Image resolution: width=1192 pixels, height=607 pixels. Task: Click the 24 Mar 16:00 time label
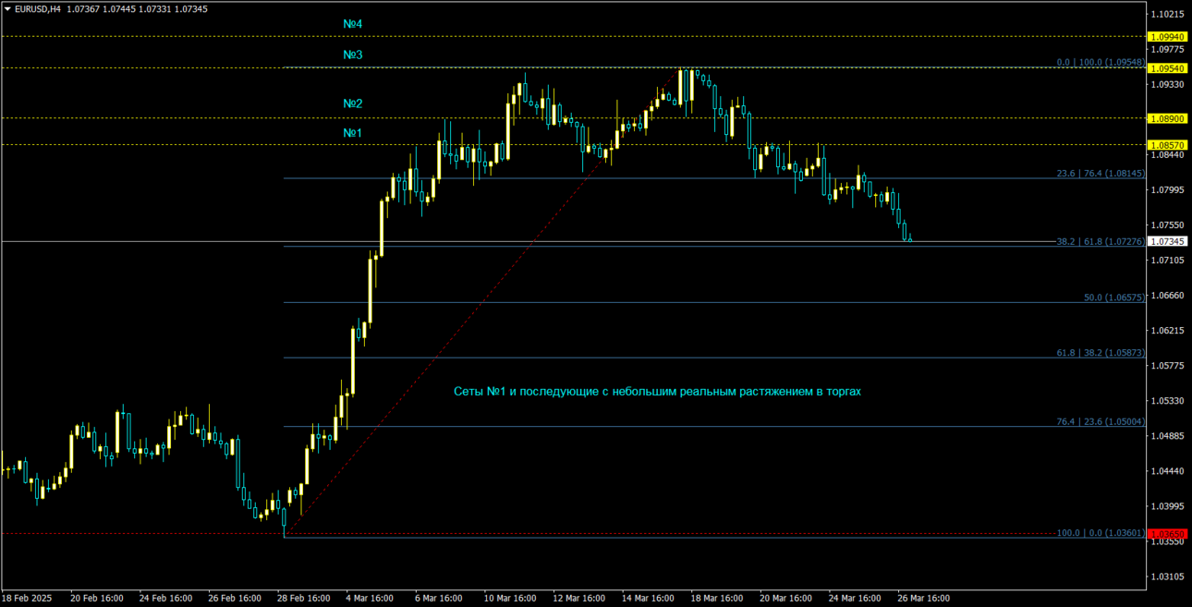(x=855, y=599)
